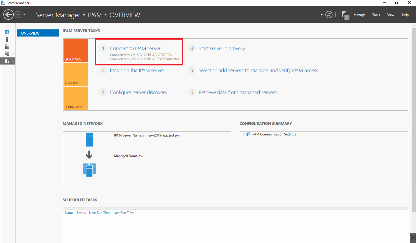Open the All Servers sidebar icon

[7, 47]
